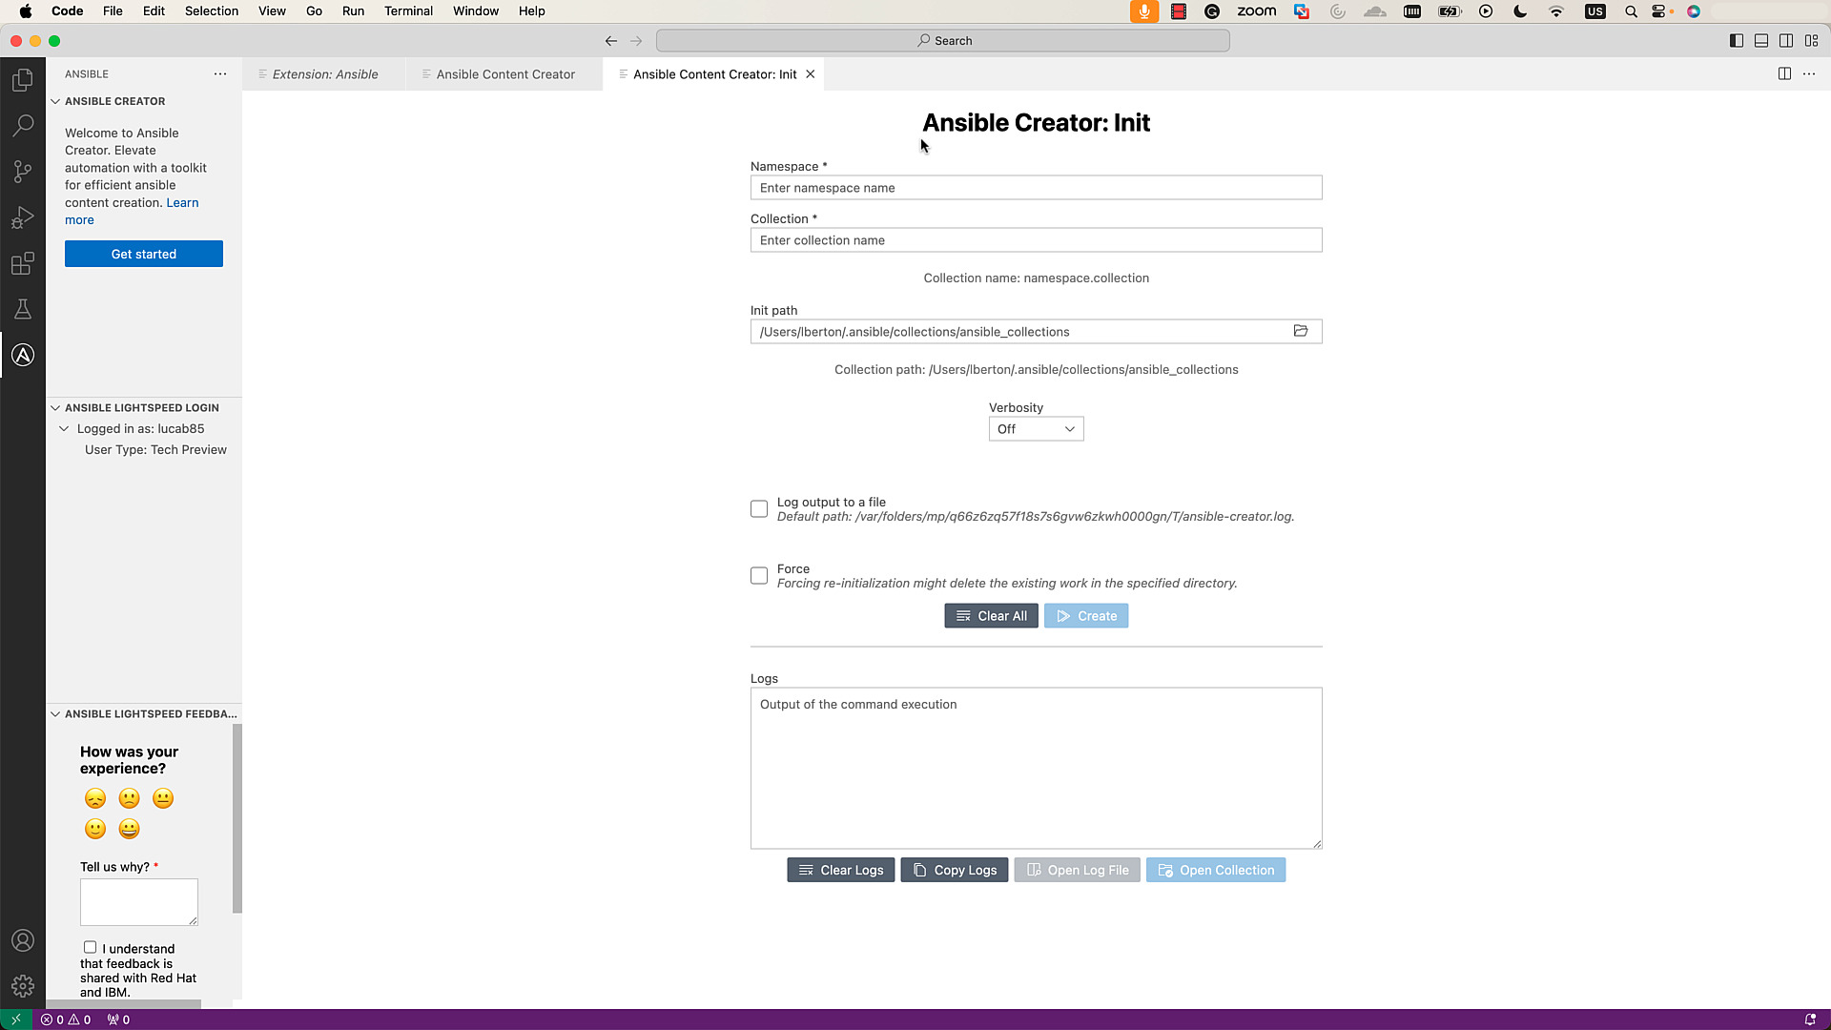
Task: Open the Extensions view icon
Action: (23, 263)
